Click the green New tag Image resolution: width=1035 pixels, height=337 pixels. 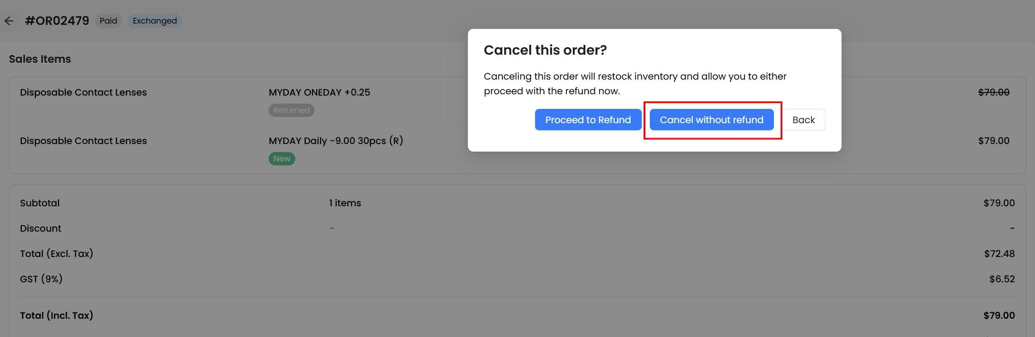(x=282, y=159)
